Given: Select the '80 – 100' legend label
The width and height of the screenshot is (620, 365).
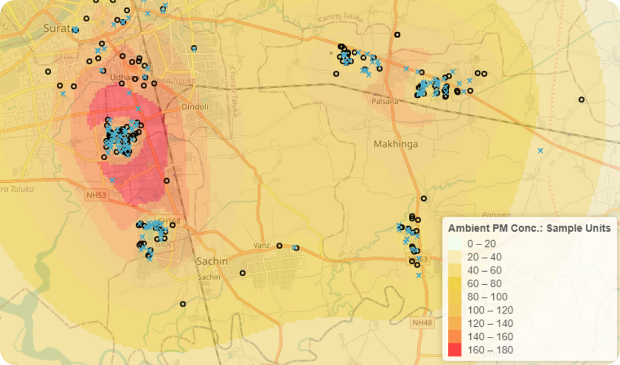Looking at the screenshot, I should (x=487, y=297).
